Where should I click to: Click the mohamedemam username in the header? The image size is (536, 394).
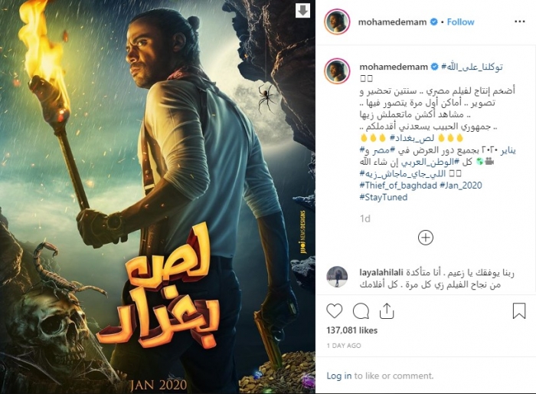(x=392, y=22)
